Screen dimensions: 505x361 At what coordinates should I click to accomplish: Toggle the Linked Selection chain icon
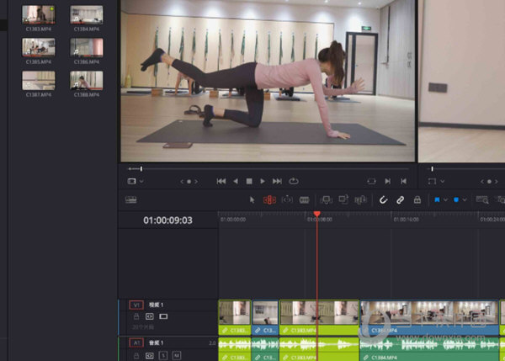[x=400, y=200]
